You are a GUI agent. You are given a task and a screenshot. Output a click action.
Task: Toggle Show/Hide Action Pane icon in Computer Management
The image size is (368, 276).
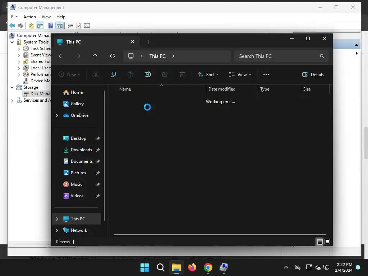tap(60, 26)
